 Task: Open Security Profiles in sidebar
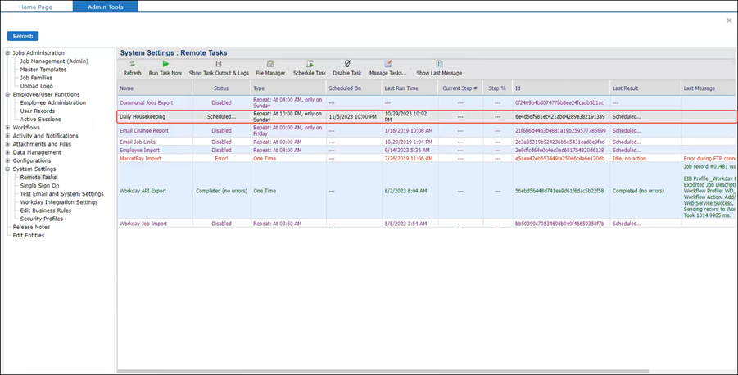(x=41, y=219)
